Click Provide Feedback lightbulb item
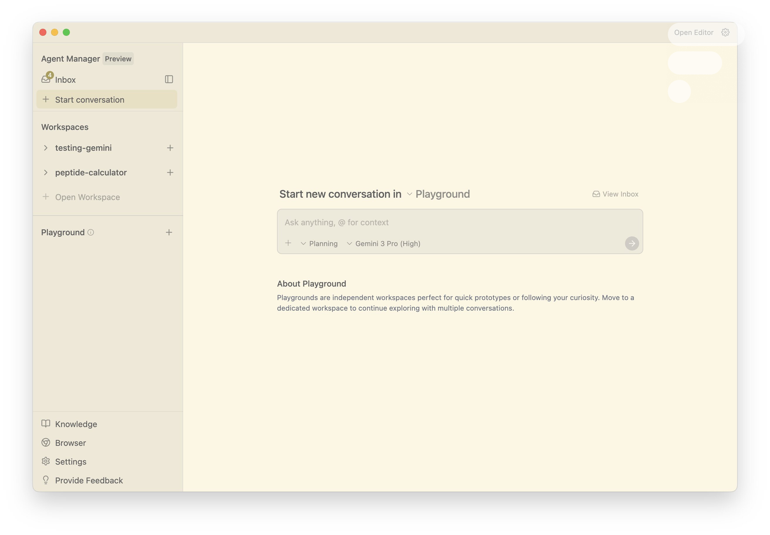 pyautogui.click(x=89, y=480)
